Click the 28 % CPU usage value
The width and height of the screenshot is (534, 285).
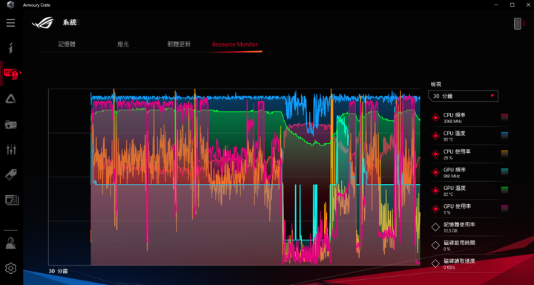(448, 158)
